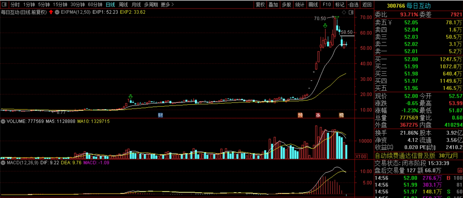This screenshot has height=198, width=463.
Task: Open F10 company info
Action: [x=327, y=5]
